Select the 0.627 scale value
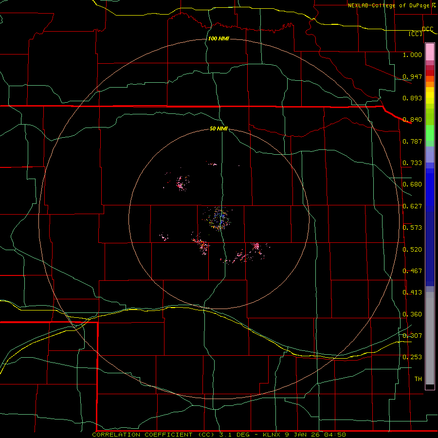 [412, 206]
